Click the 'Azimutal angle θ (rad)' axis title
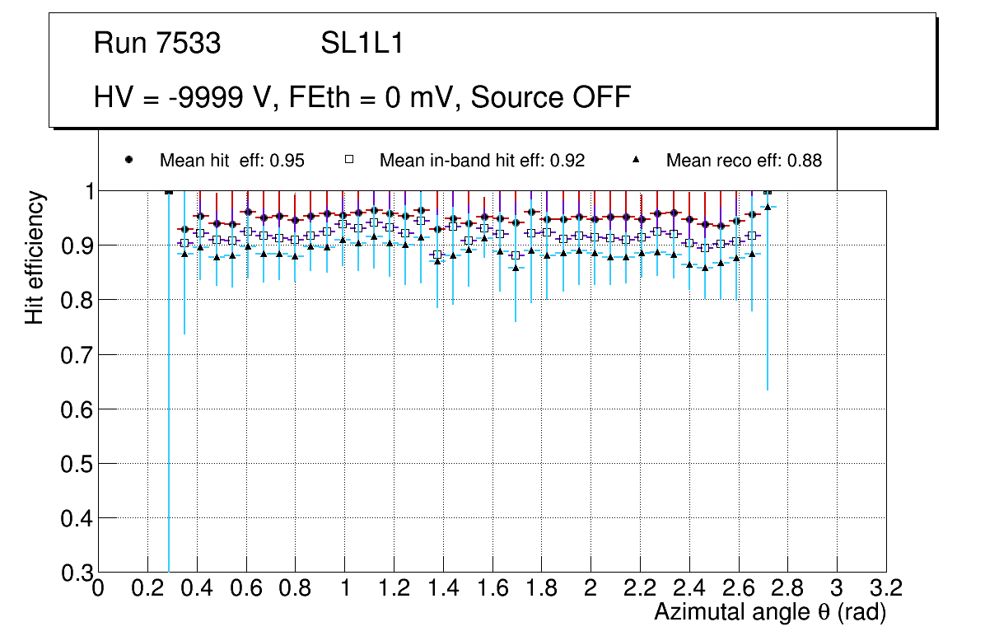The width and height of the screenshot is (985, 636). point(769,613)
